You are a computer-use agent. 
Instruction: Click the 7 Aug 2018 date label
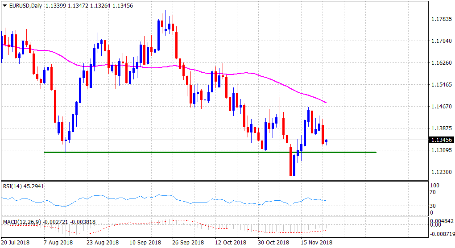tap(58, 242)
